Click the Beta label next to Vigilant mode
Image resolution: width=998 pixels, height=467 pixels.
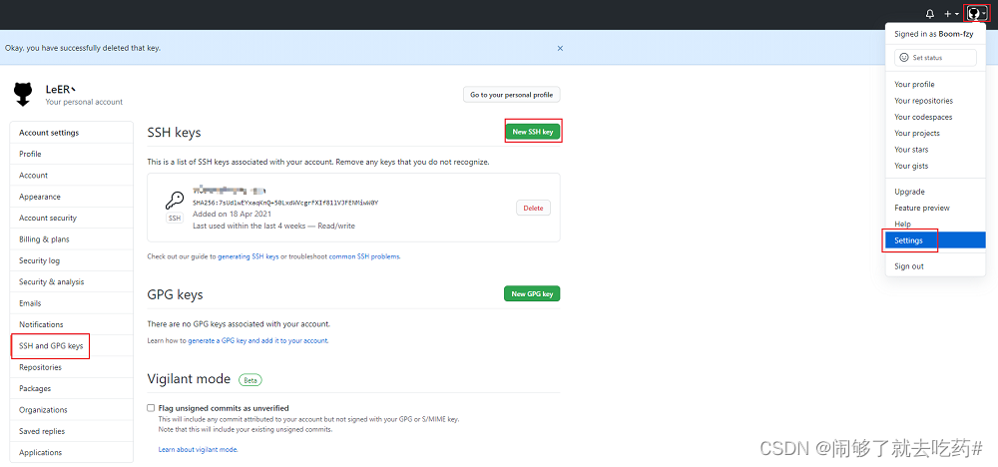click(x=250, y=380)
